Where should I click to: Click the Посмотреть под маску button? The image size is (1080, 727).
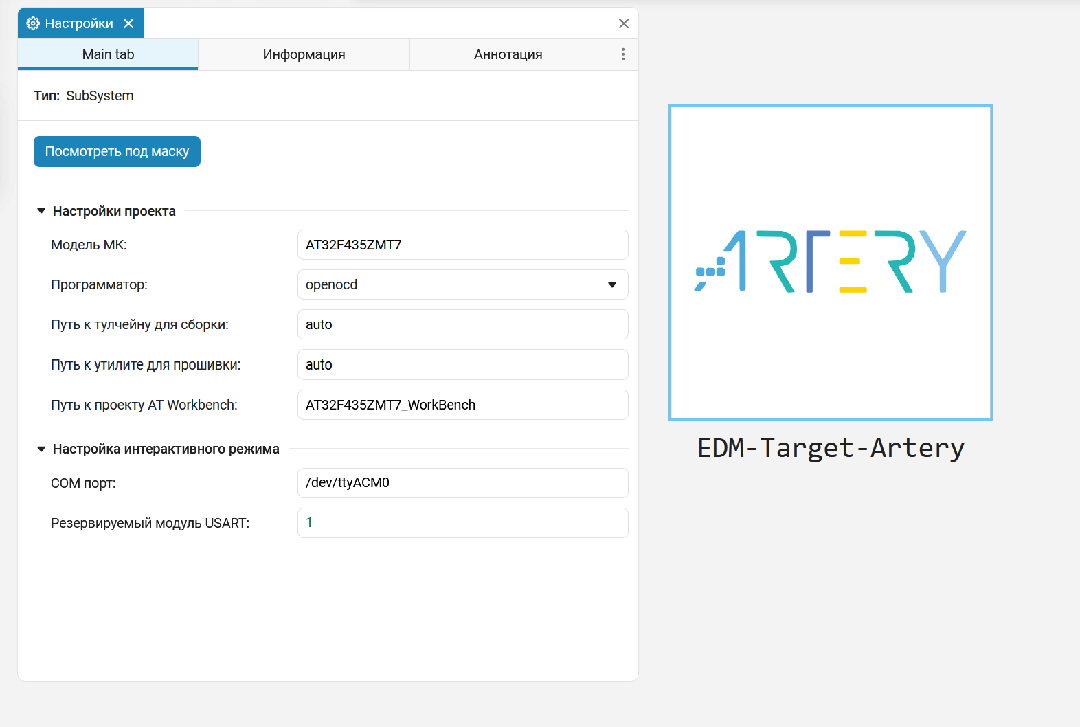pyautogui.click(x=117, y=151)
